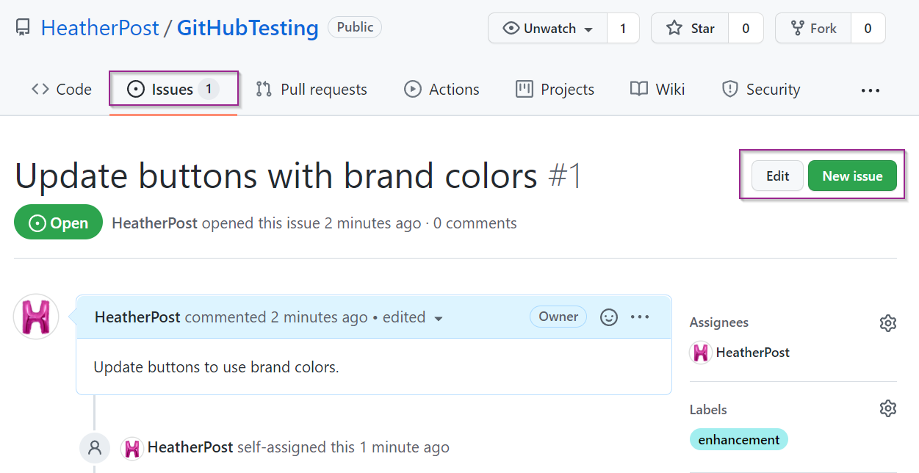The width and height of the screenshot is (919, 473).
Task: Click the Labels sidebar heading
Action: [x=708, y=410]
